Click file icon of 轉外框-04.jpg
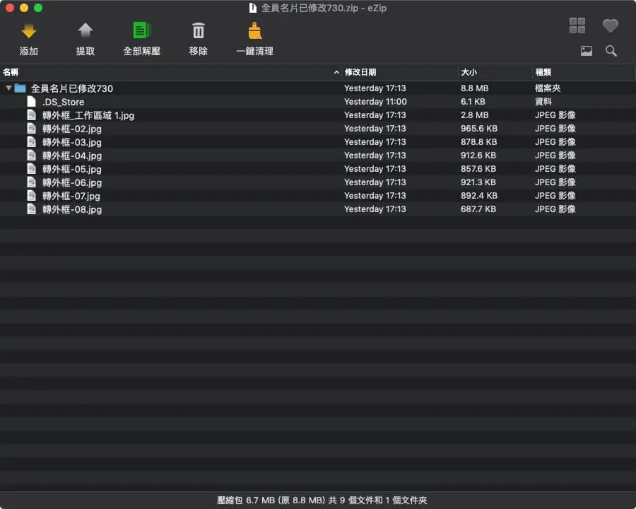This screenshot has width=636, height=509. point(31,155)
